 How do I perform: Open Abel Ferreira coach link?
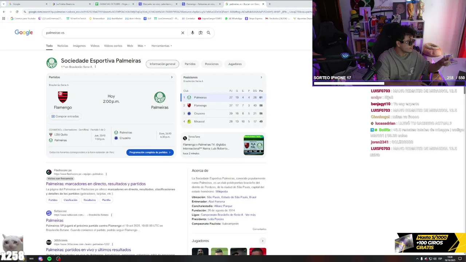216,202
